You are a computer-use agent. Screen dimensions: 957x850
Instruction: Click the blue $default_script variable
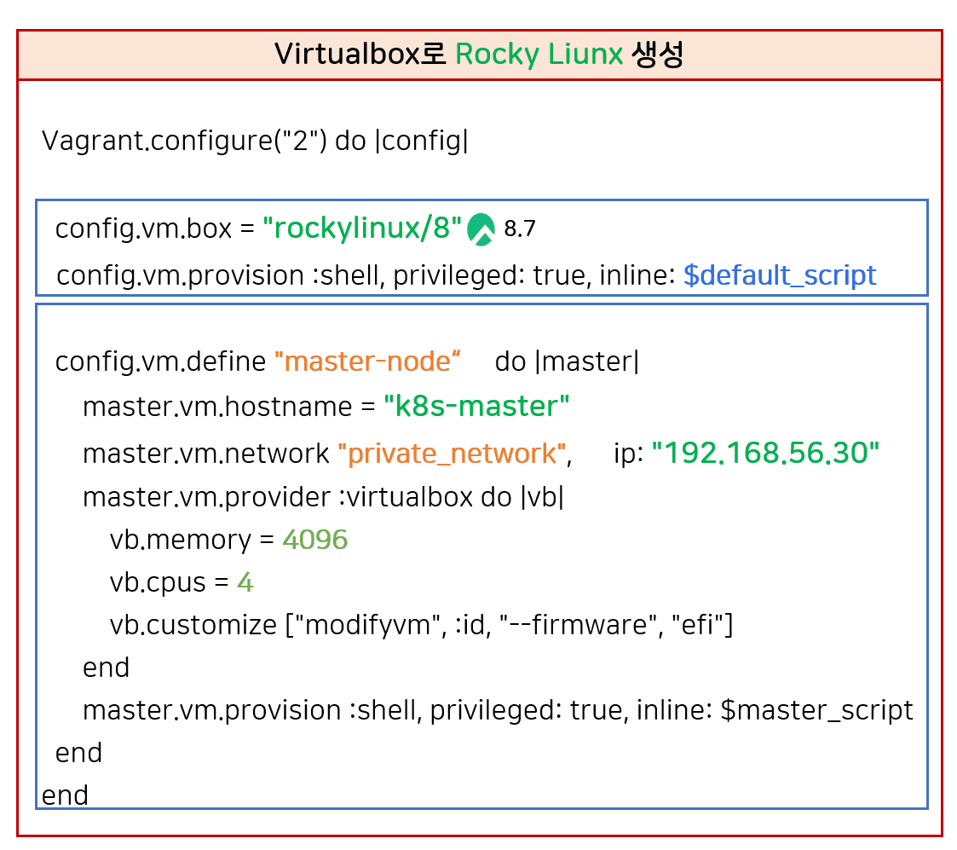click(779, 275)
